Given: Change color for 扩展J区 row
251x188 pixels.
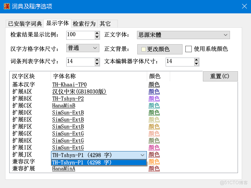Looking at the screenshot, I should (x=154, y=155).
